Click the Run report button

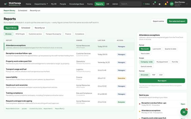[162, 81]
